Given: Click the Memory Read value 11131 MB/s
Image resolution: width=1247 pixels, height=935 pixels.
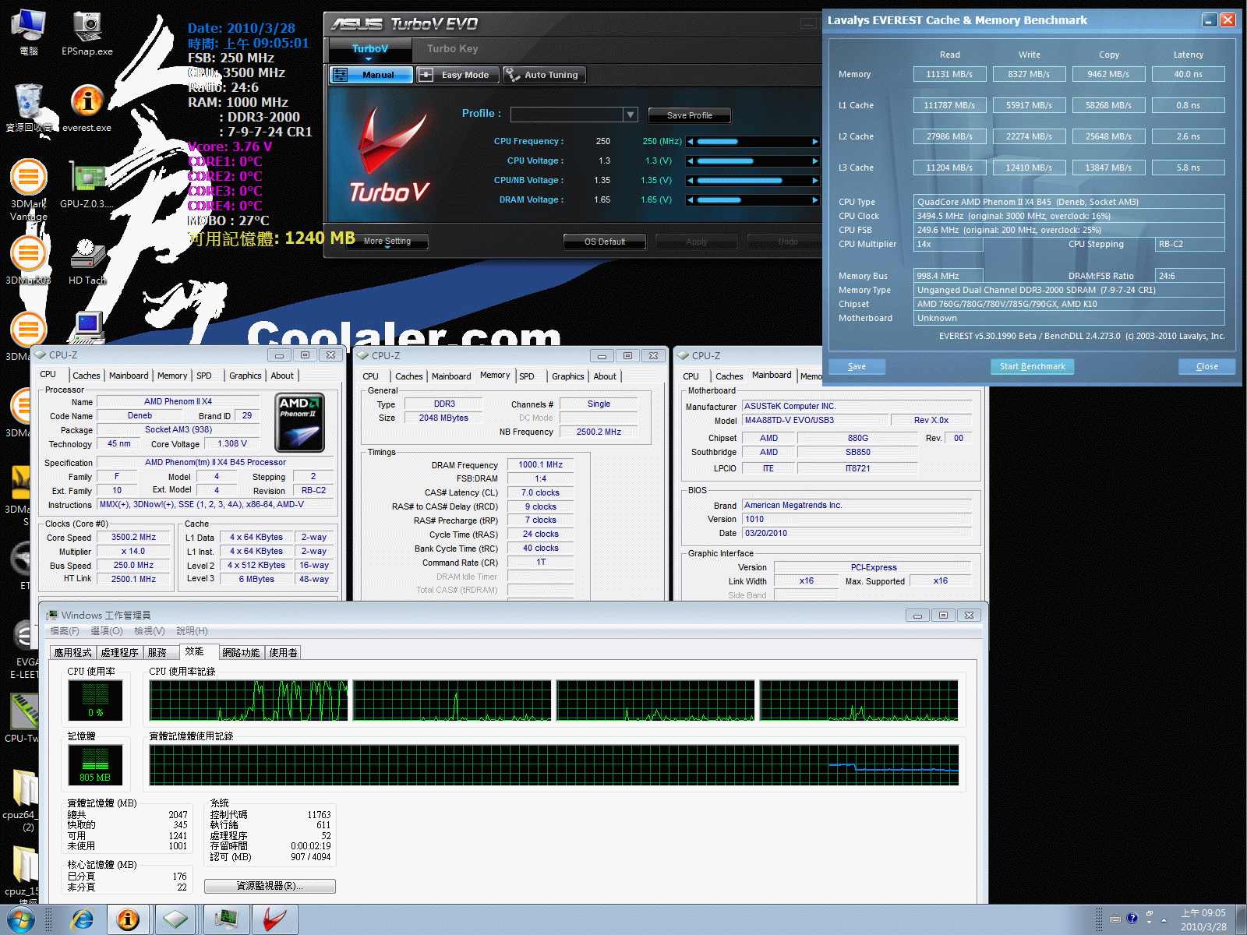Looking at the screenshot, I should [949, 74].
